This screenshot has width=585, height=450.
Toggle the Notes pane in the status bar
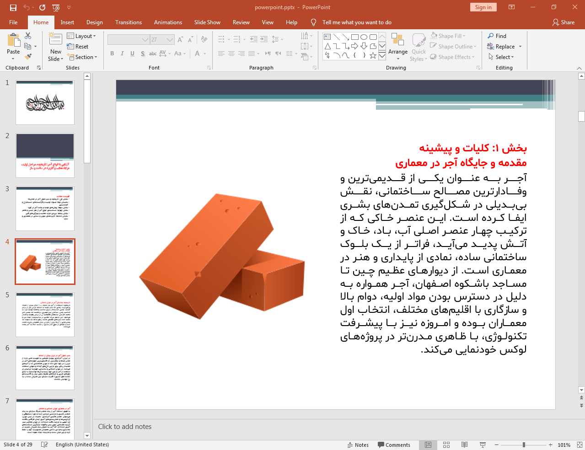[x=358, y=445]
